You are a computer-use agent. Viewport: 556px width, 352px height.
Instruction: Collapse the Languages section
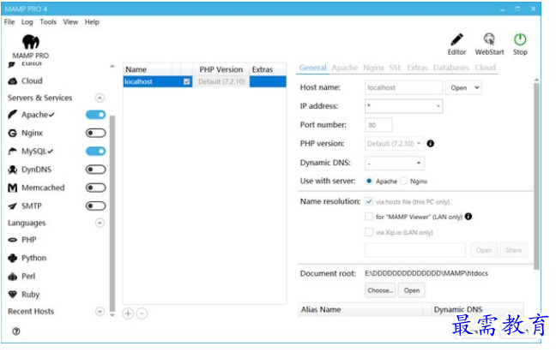click(x=100, y=223)
